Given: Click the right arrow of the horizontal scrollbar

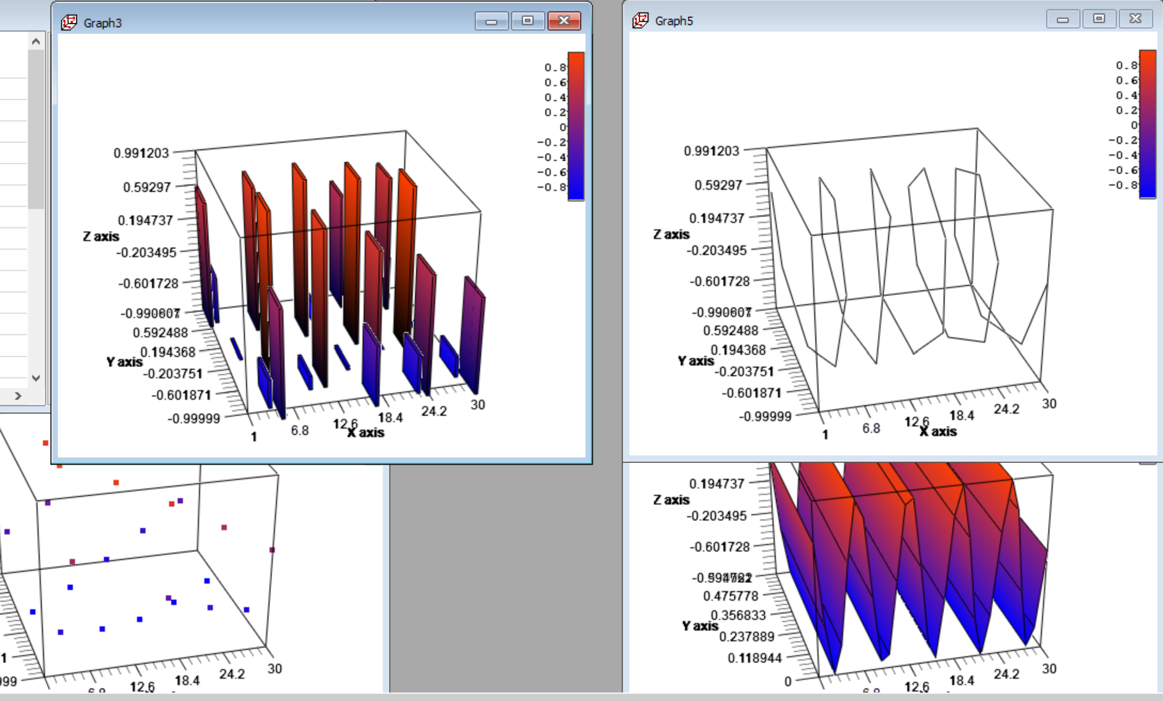Looking at the screenshot, I should (x=18, y=396).
